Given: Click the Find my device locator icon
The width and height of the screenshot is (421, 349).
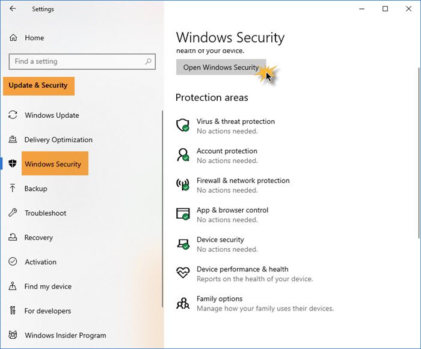Looking at the screenshot, I should [x=13, y=286].
